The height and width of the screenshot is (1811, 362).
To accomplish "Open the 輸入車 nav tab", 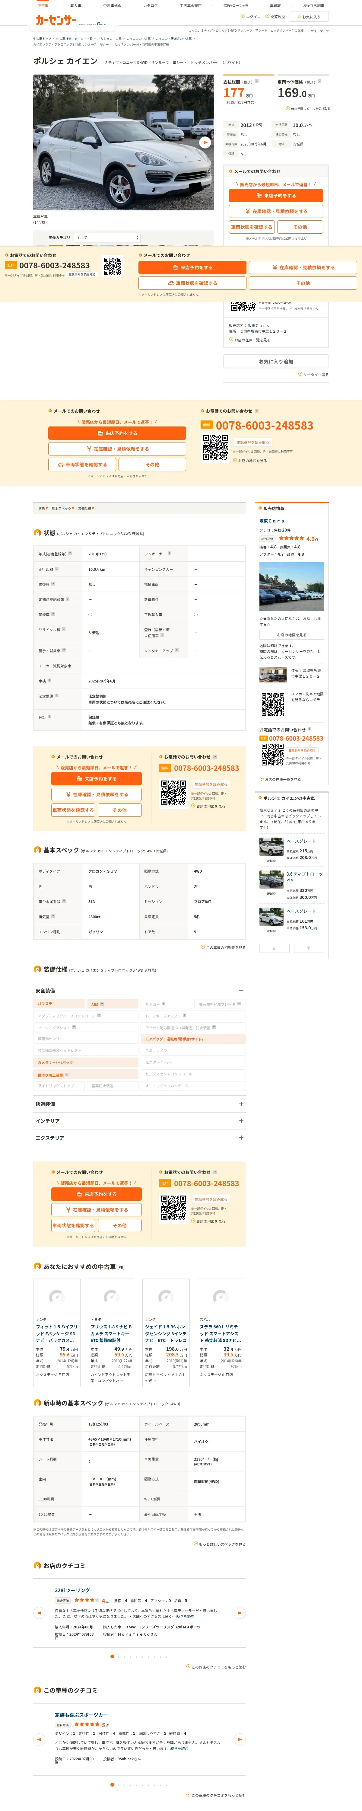I will coord(76,6).
